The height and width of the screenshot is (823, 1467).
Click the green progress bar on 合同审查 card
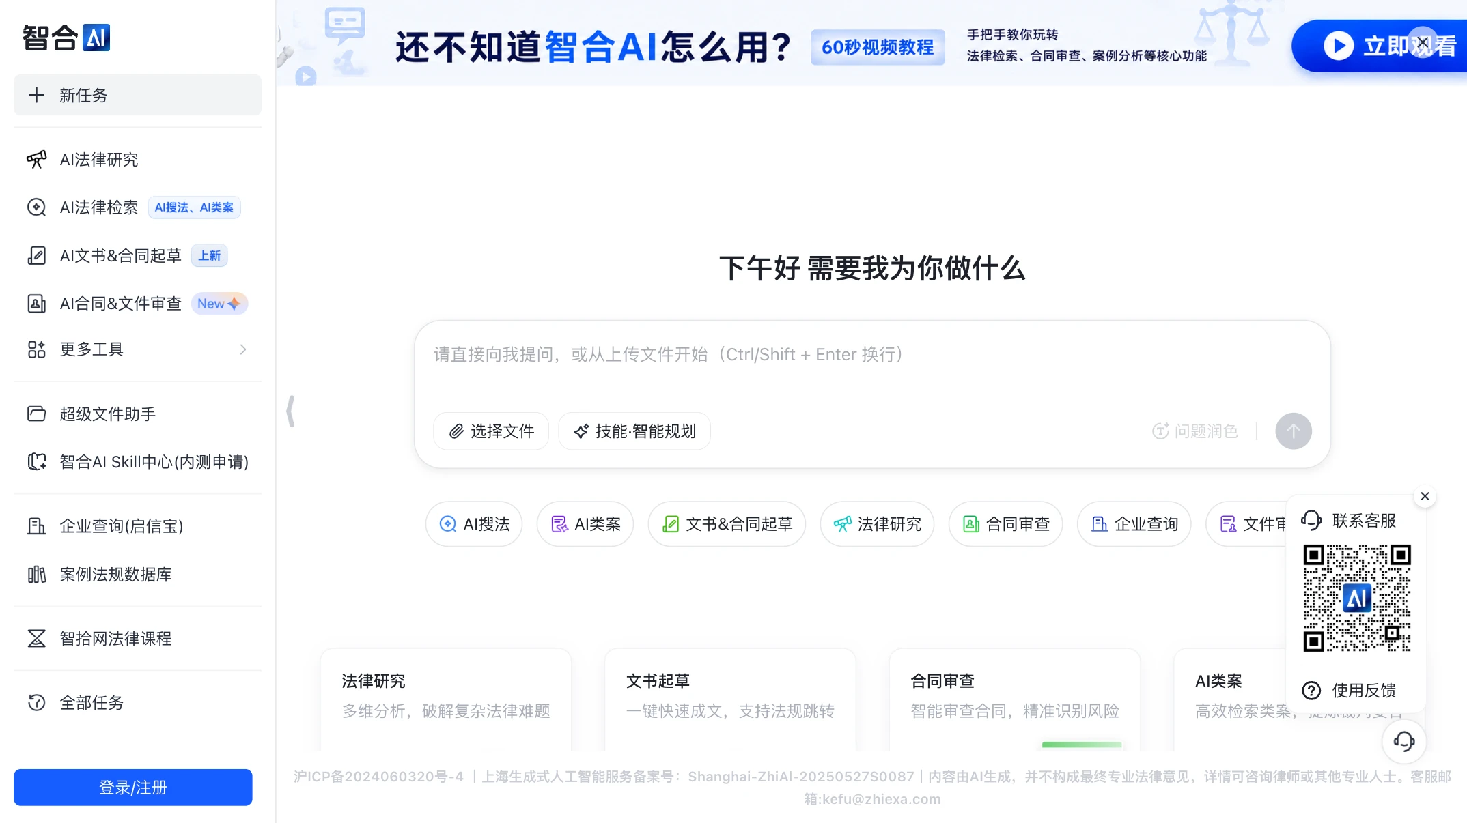click(1082, 745)
